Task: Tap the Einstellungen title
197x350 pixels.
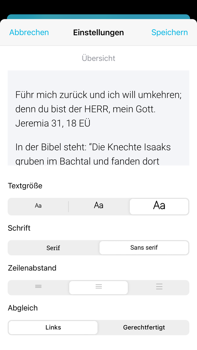Action: coord(98,32)
